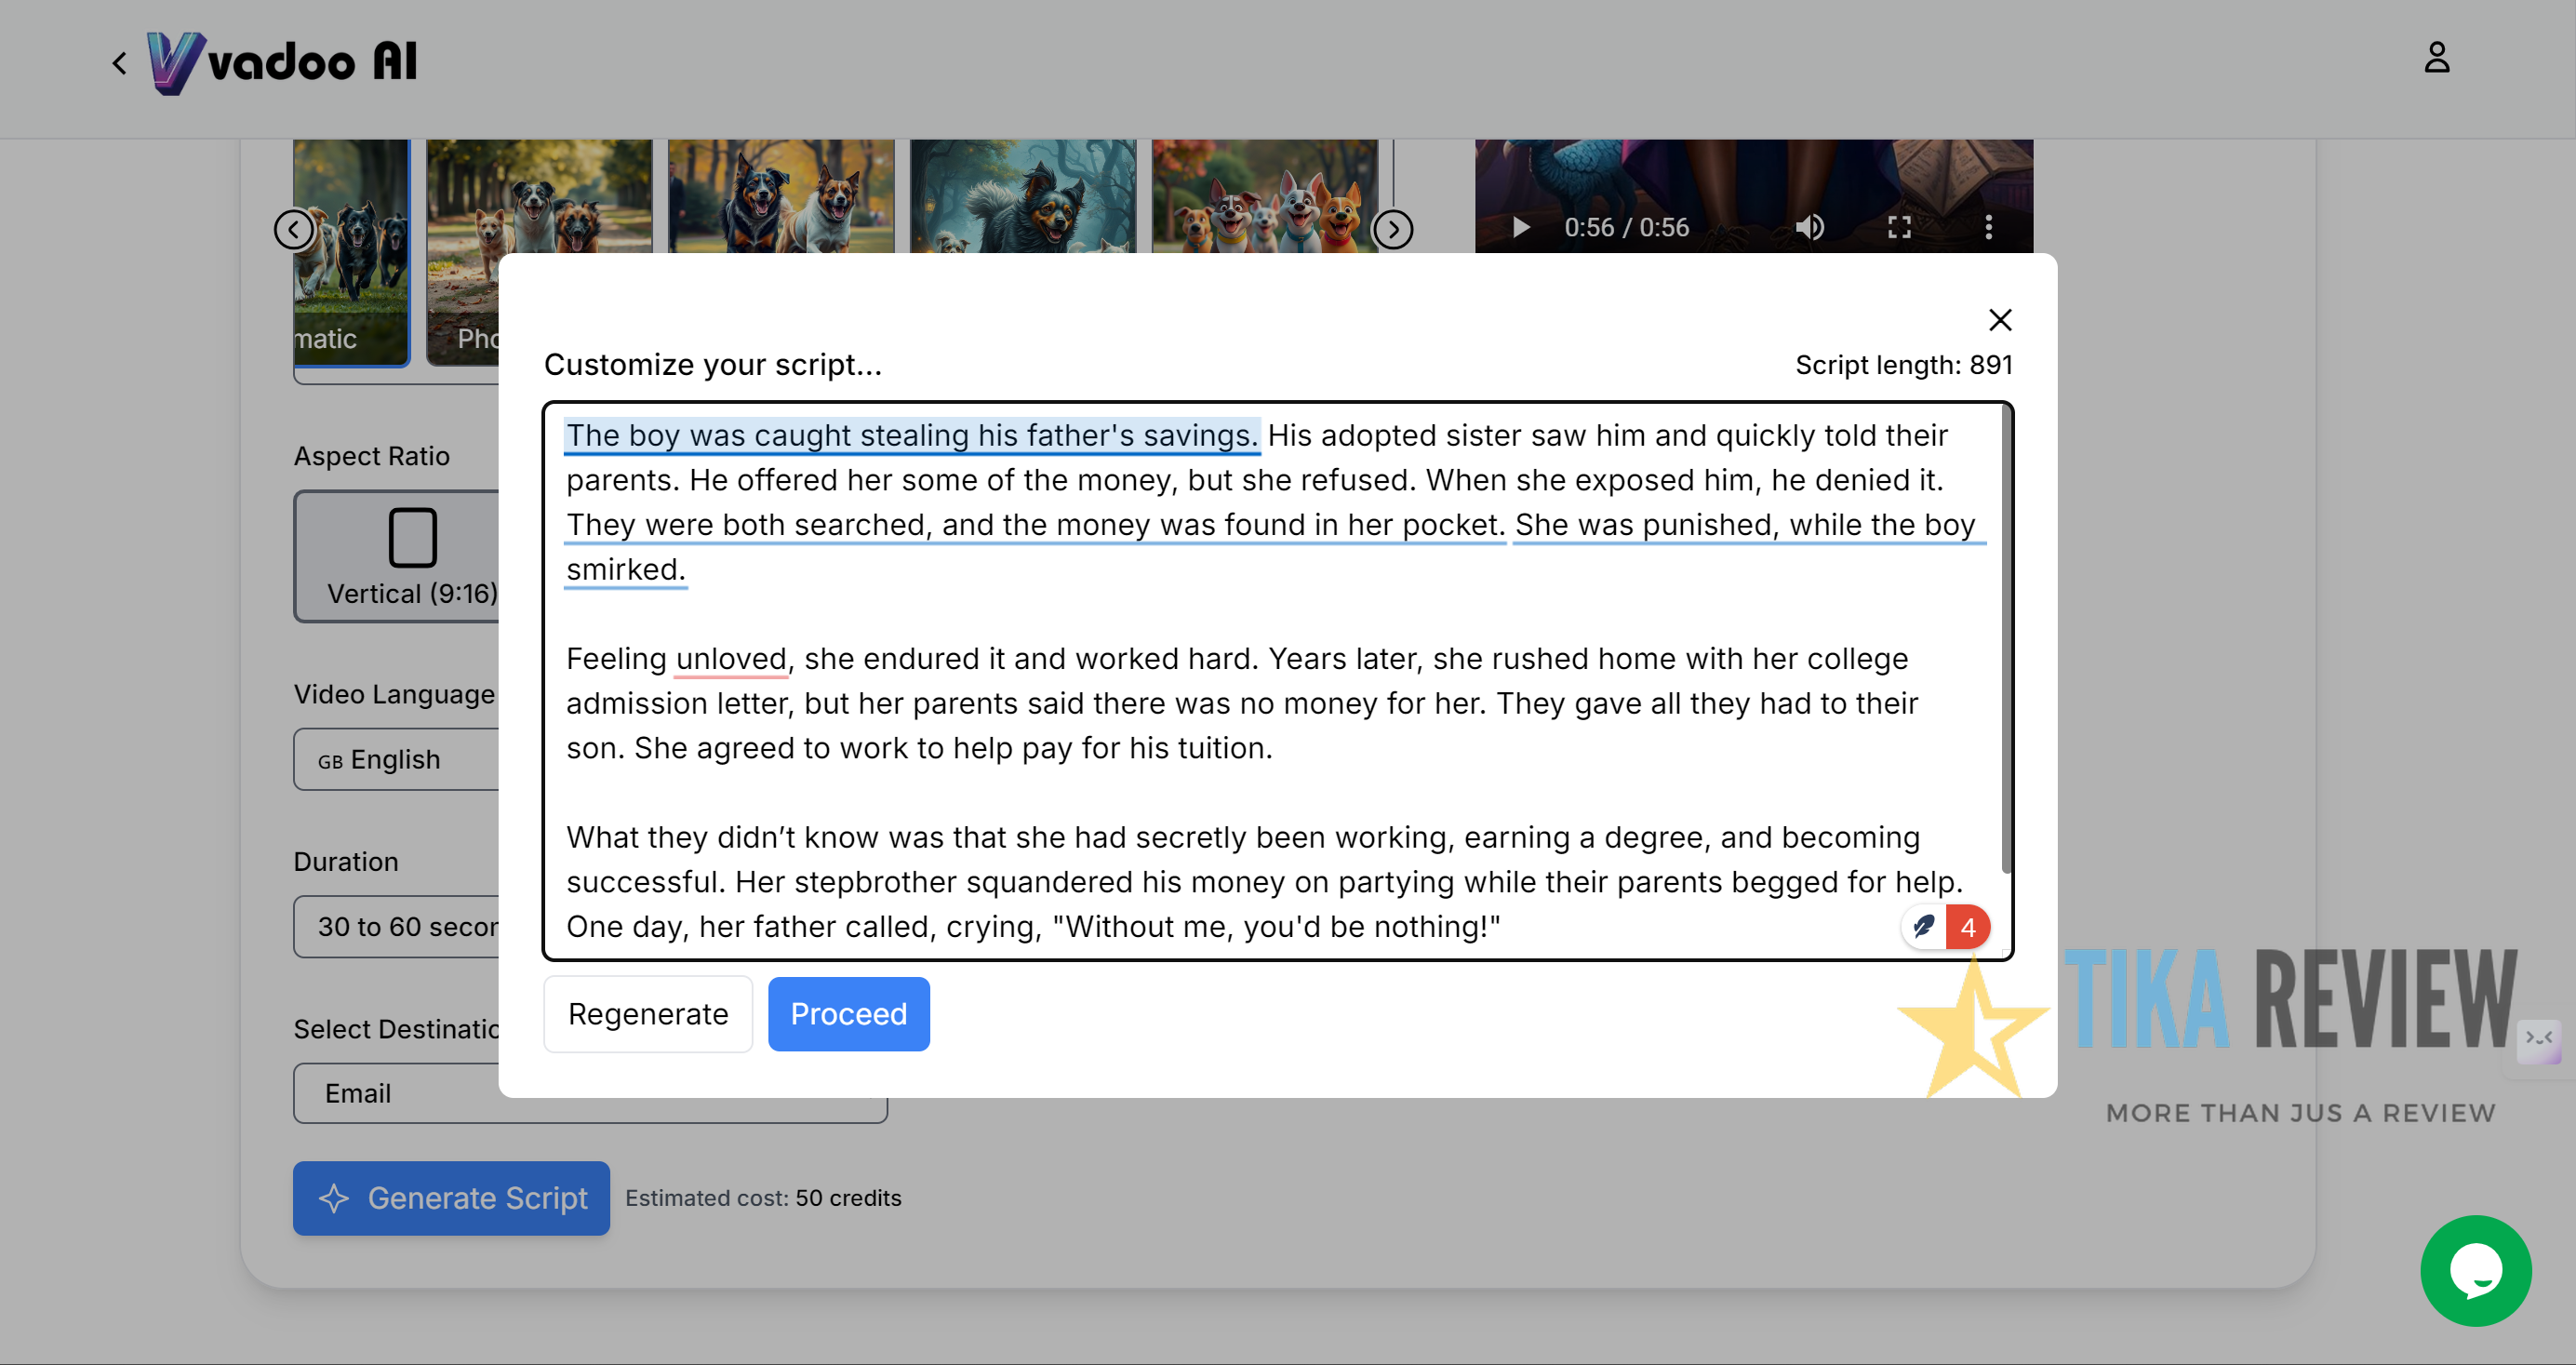The width and height of the screenshot is (2576, 1365).
Task: Close the Customize your script dialog
Action: tap(1999, 320)
